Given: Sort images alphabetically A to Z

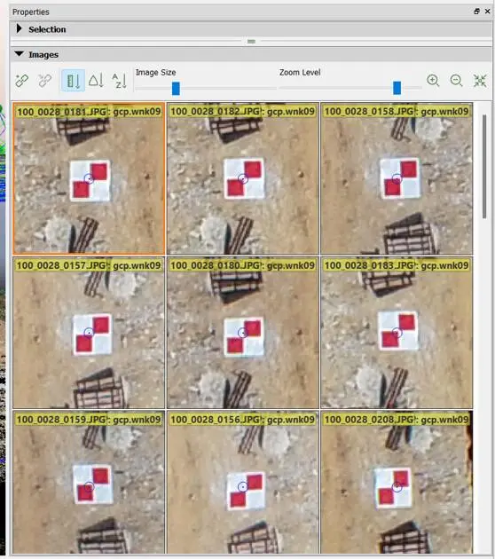Looking at the screenshot, I should coord(119,81).
